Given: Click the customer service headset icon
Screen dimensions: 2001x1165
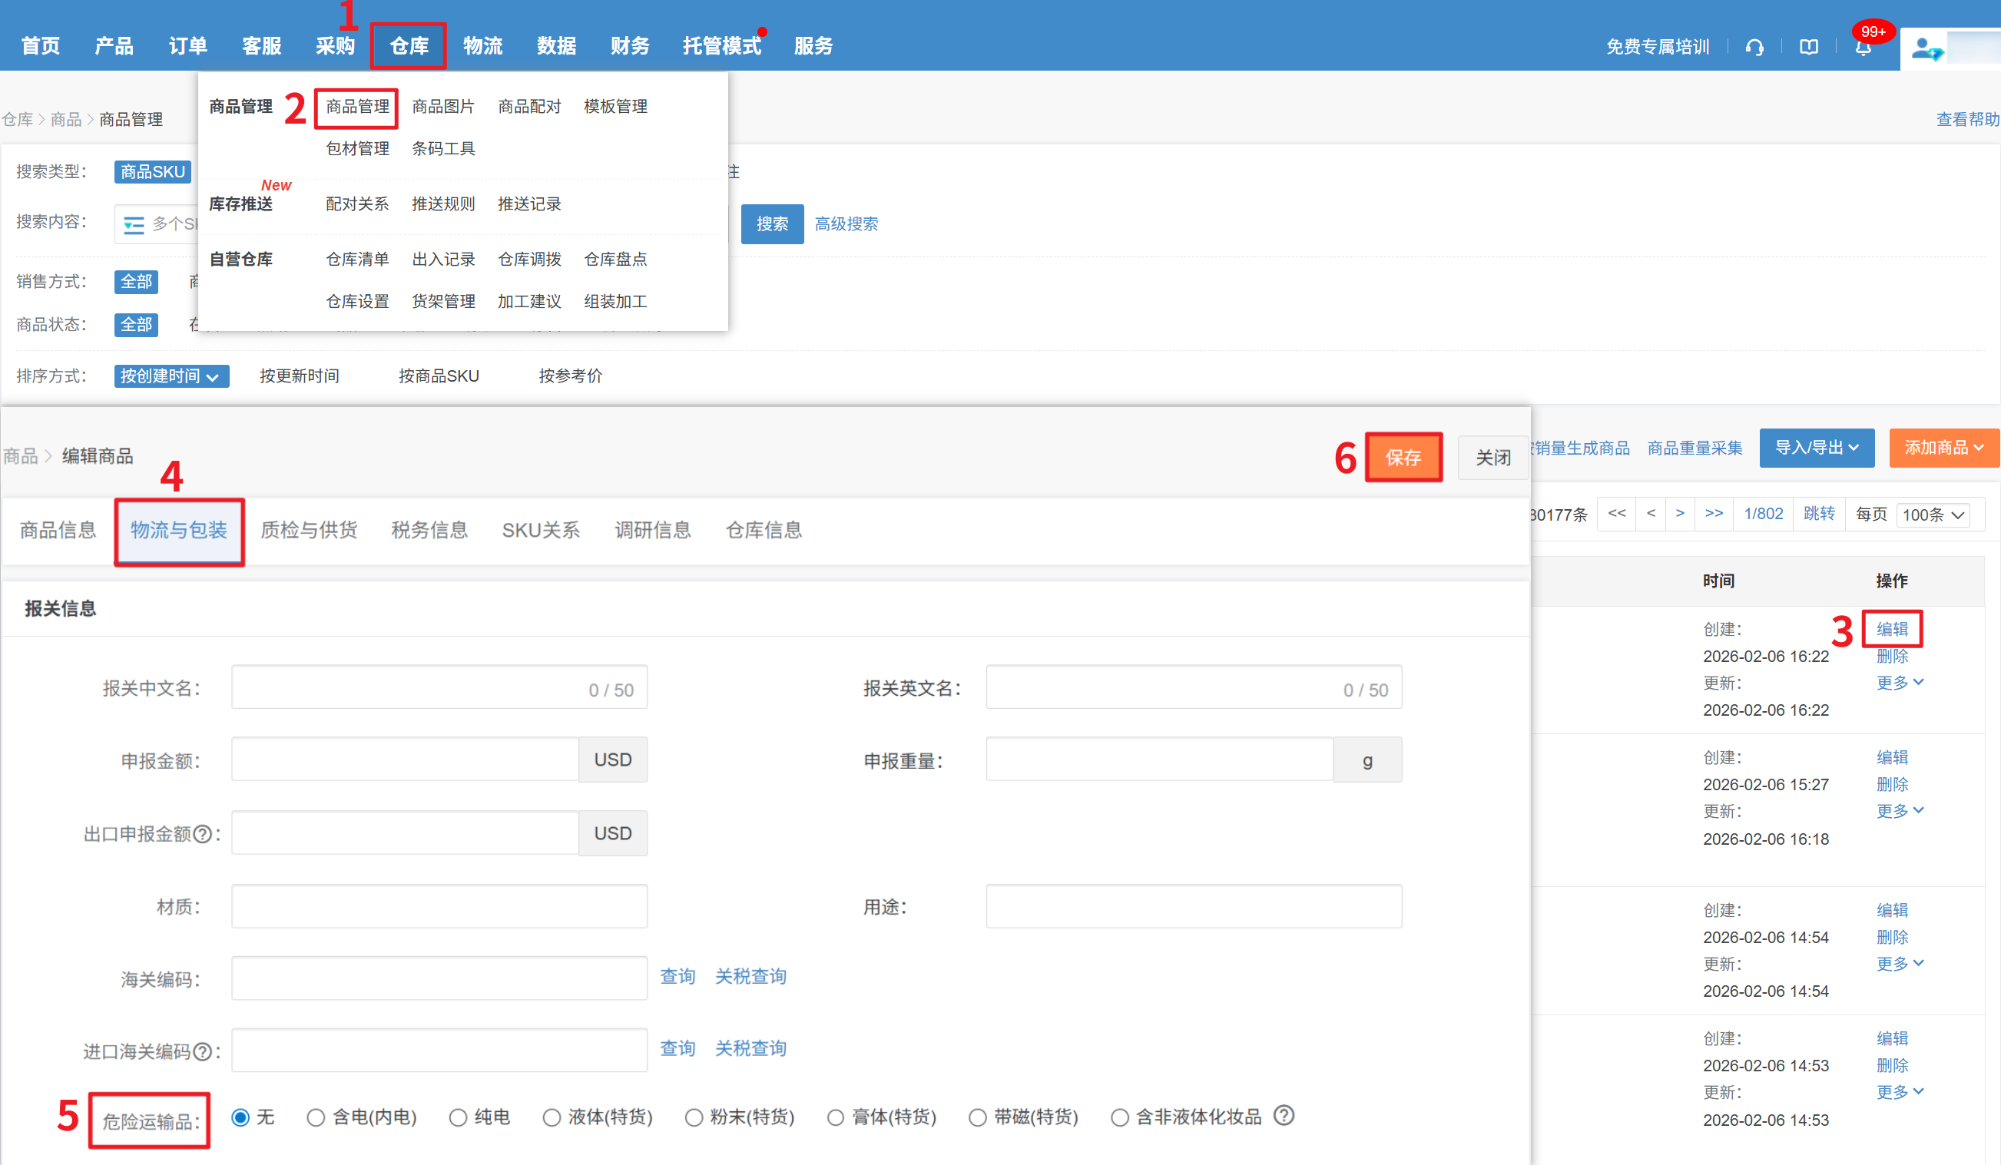Looking at the screenshot, I should (x=1754, y=47).
